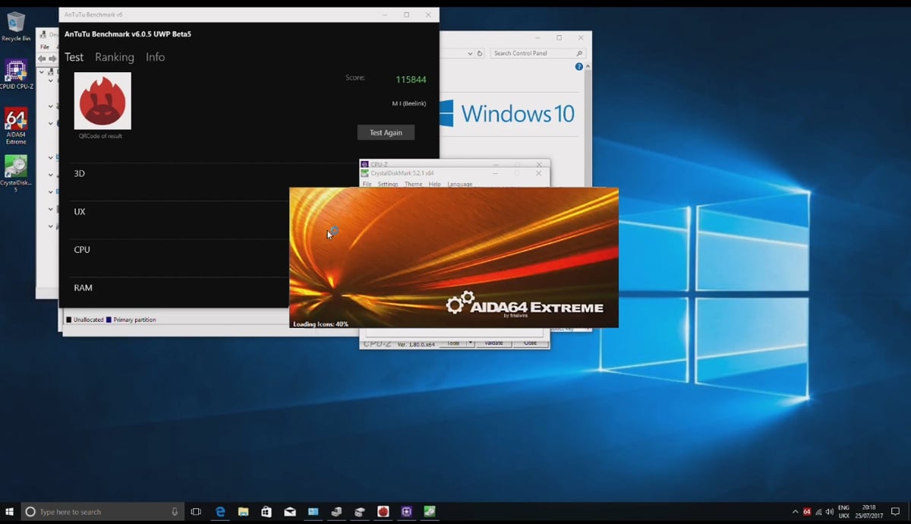Click the green CrystalDiskMark taskbar icon
Screen dimensions: 911x524
click(x=430, y=511)
